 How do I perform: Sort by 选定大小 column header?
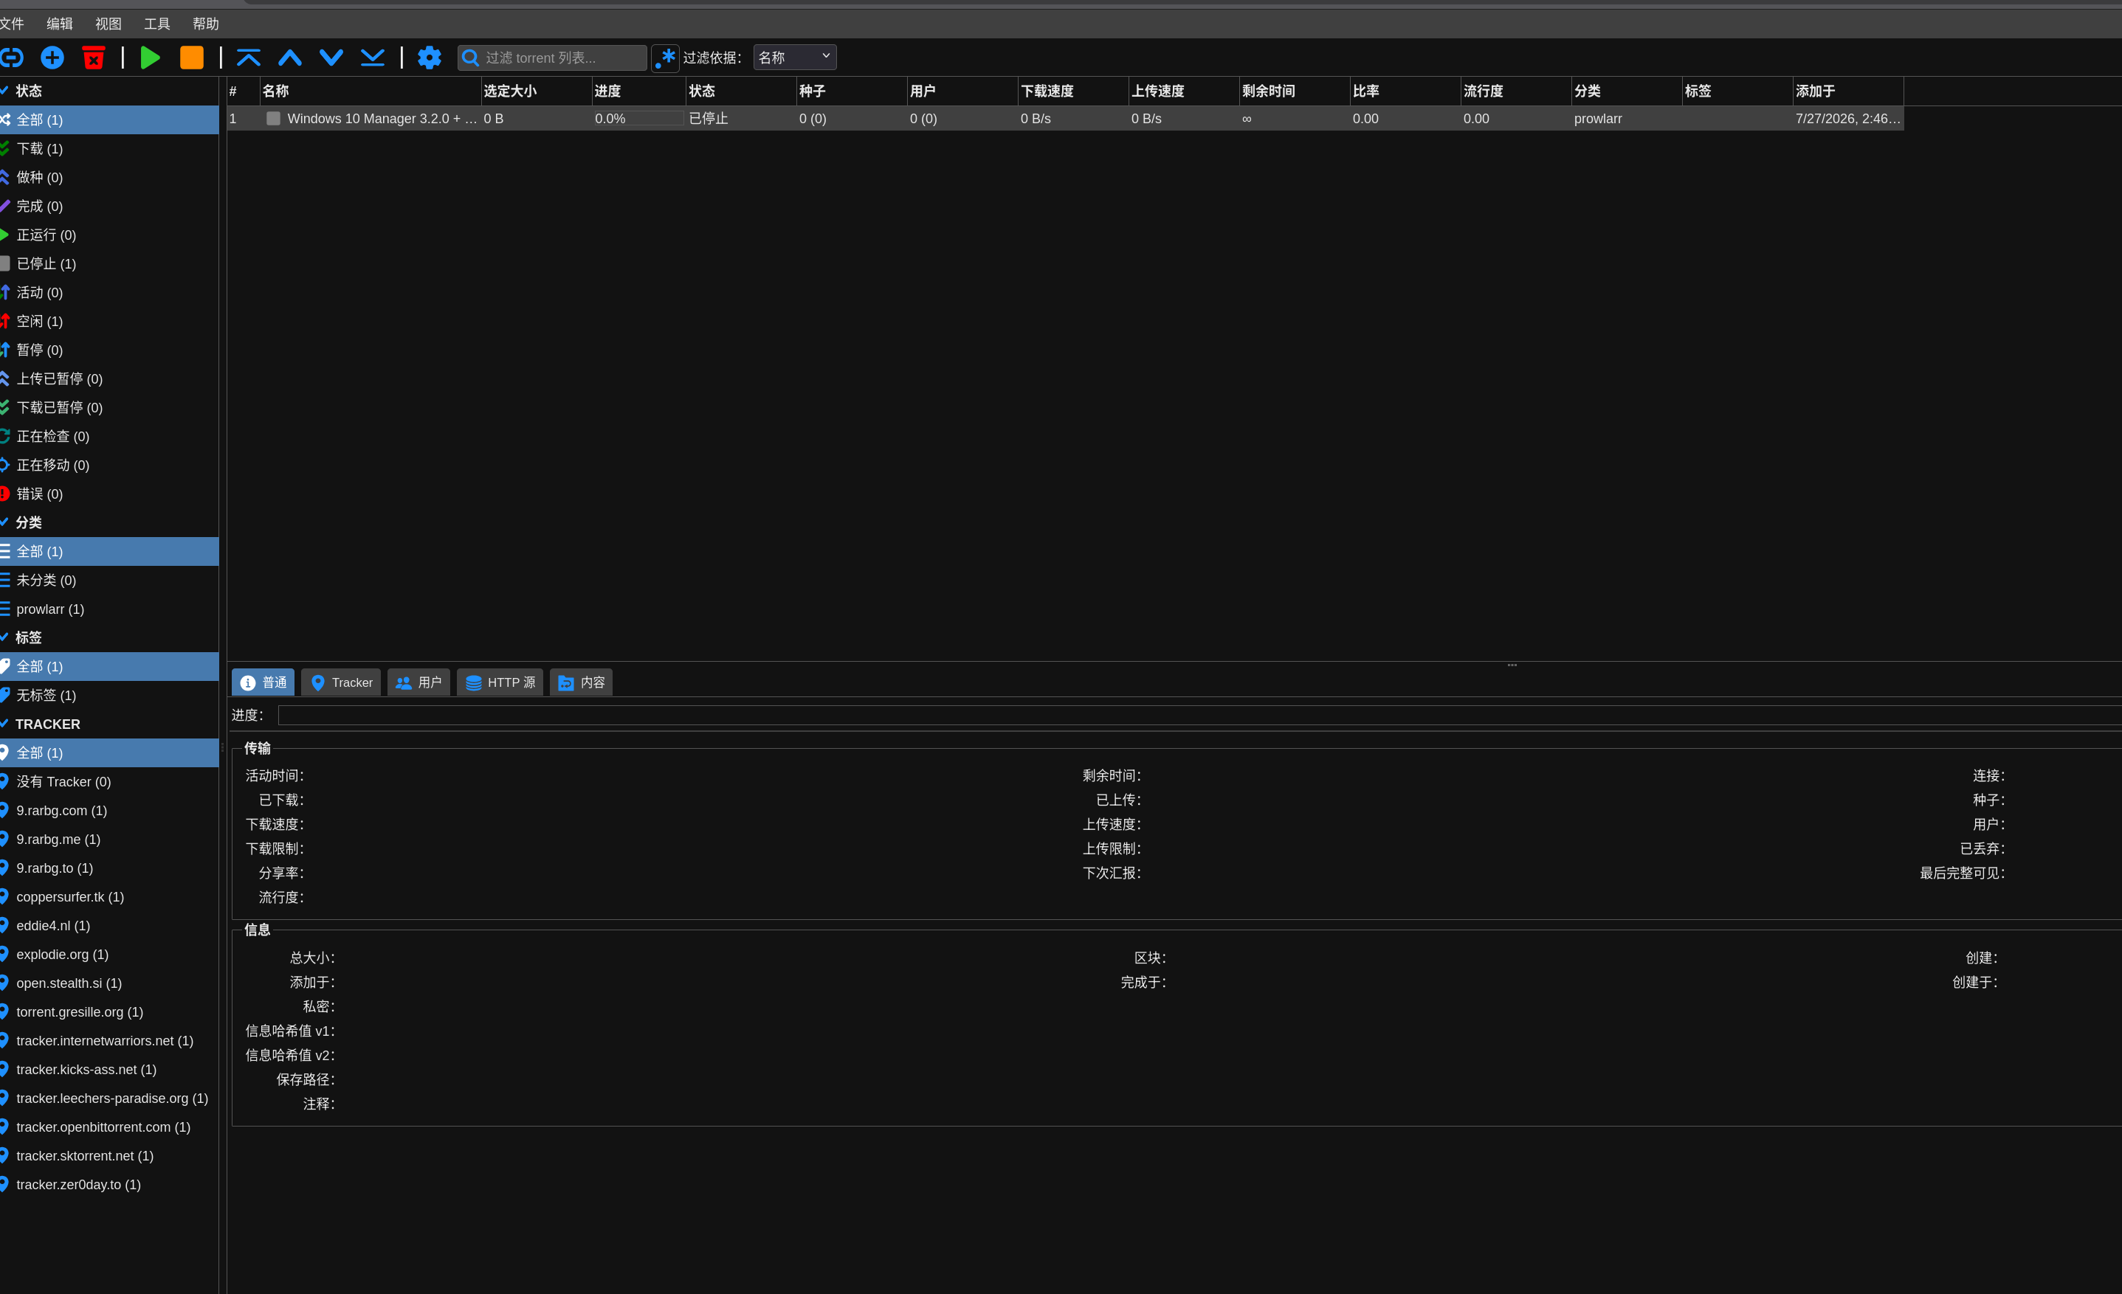[537, 91]
